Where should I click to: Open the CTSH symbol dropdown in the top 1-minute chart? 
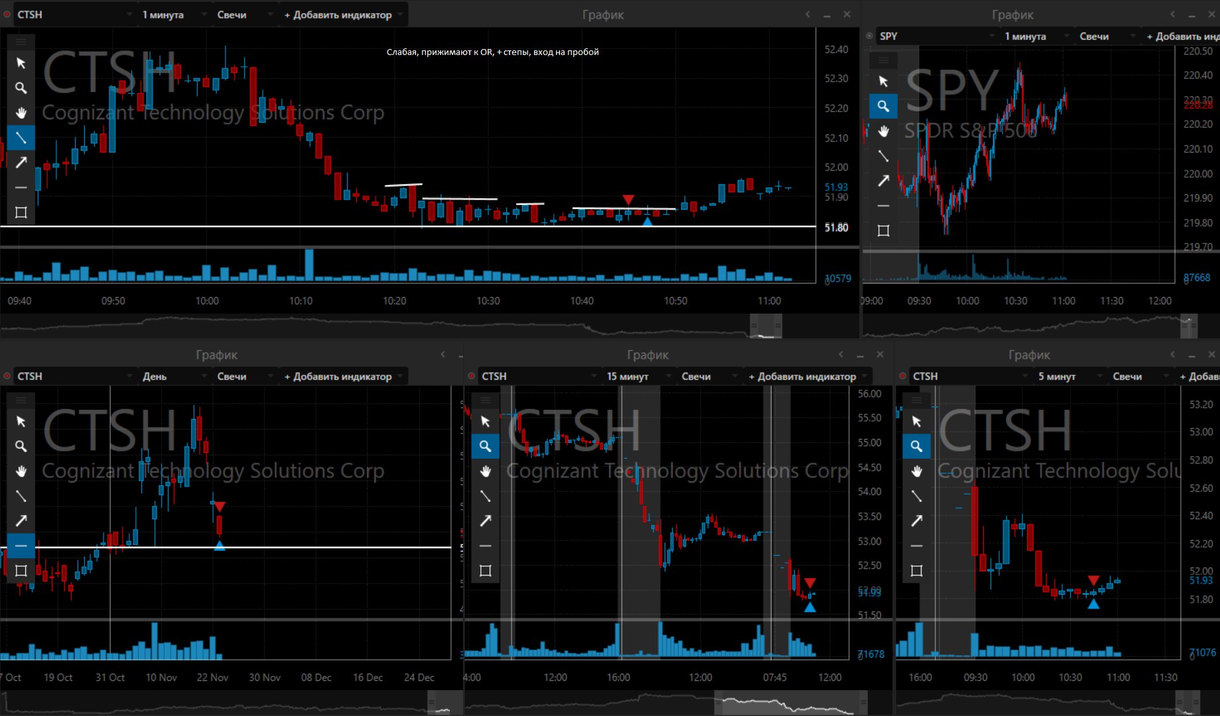tap(74, 15)
